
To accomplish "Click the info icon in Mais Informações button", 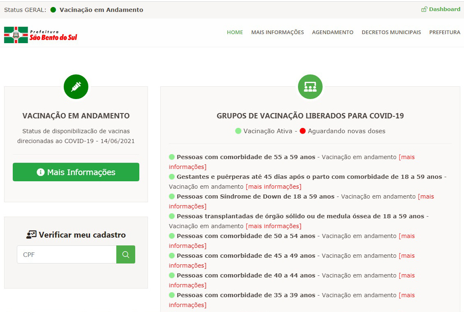I will [40, 172].
